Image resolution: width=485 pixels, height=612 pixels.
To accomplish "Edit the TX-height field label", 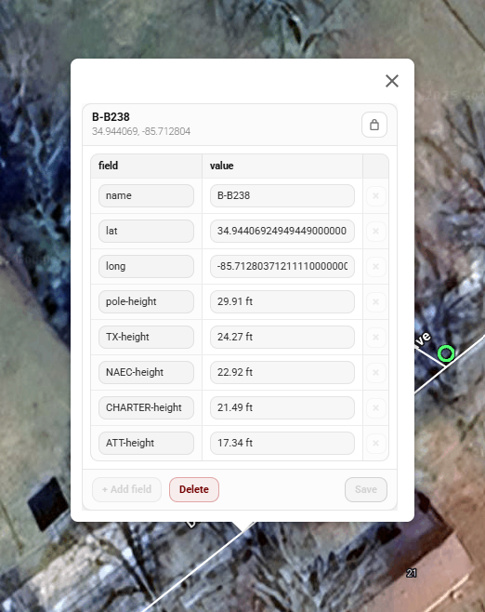I will [146, 338].
